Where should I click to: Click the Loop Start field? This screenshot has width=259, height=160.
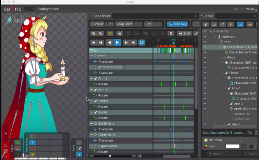pyautogui.click(x=129, y=24)
